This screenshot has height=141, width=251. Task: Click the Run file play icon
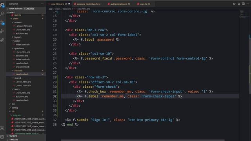(234, 4)
